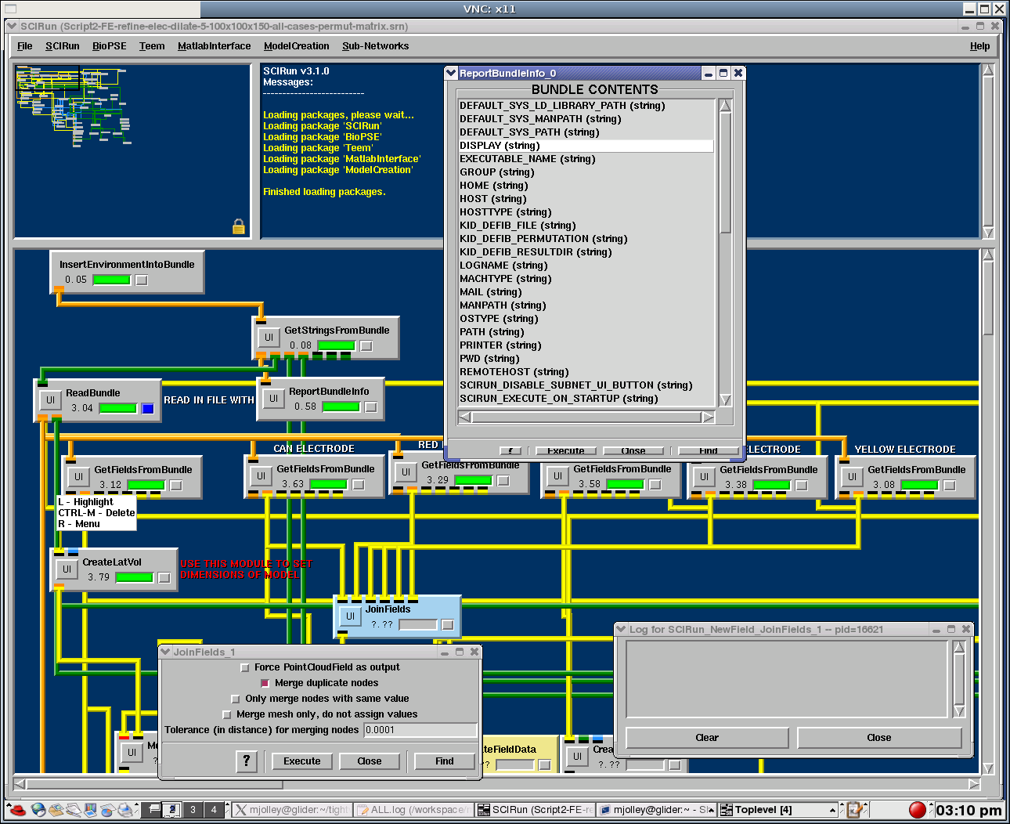The image size is (1010, 824).
Task: Check Only merge nodes with same value
Action: tap(236, 699)
